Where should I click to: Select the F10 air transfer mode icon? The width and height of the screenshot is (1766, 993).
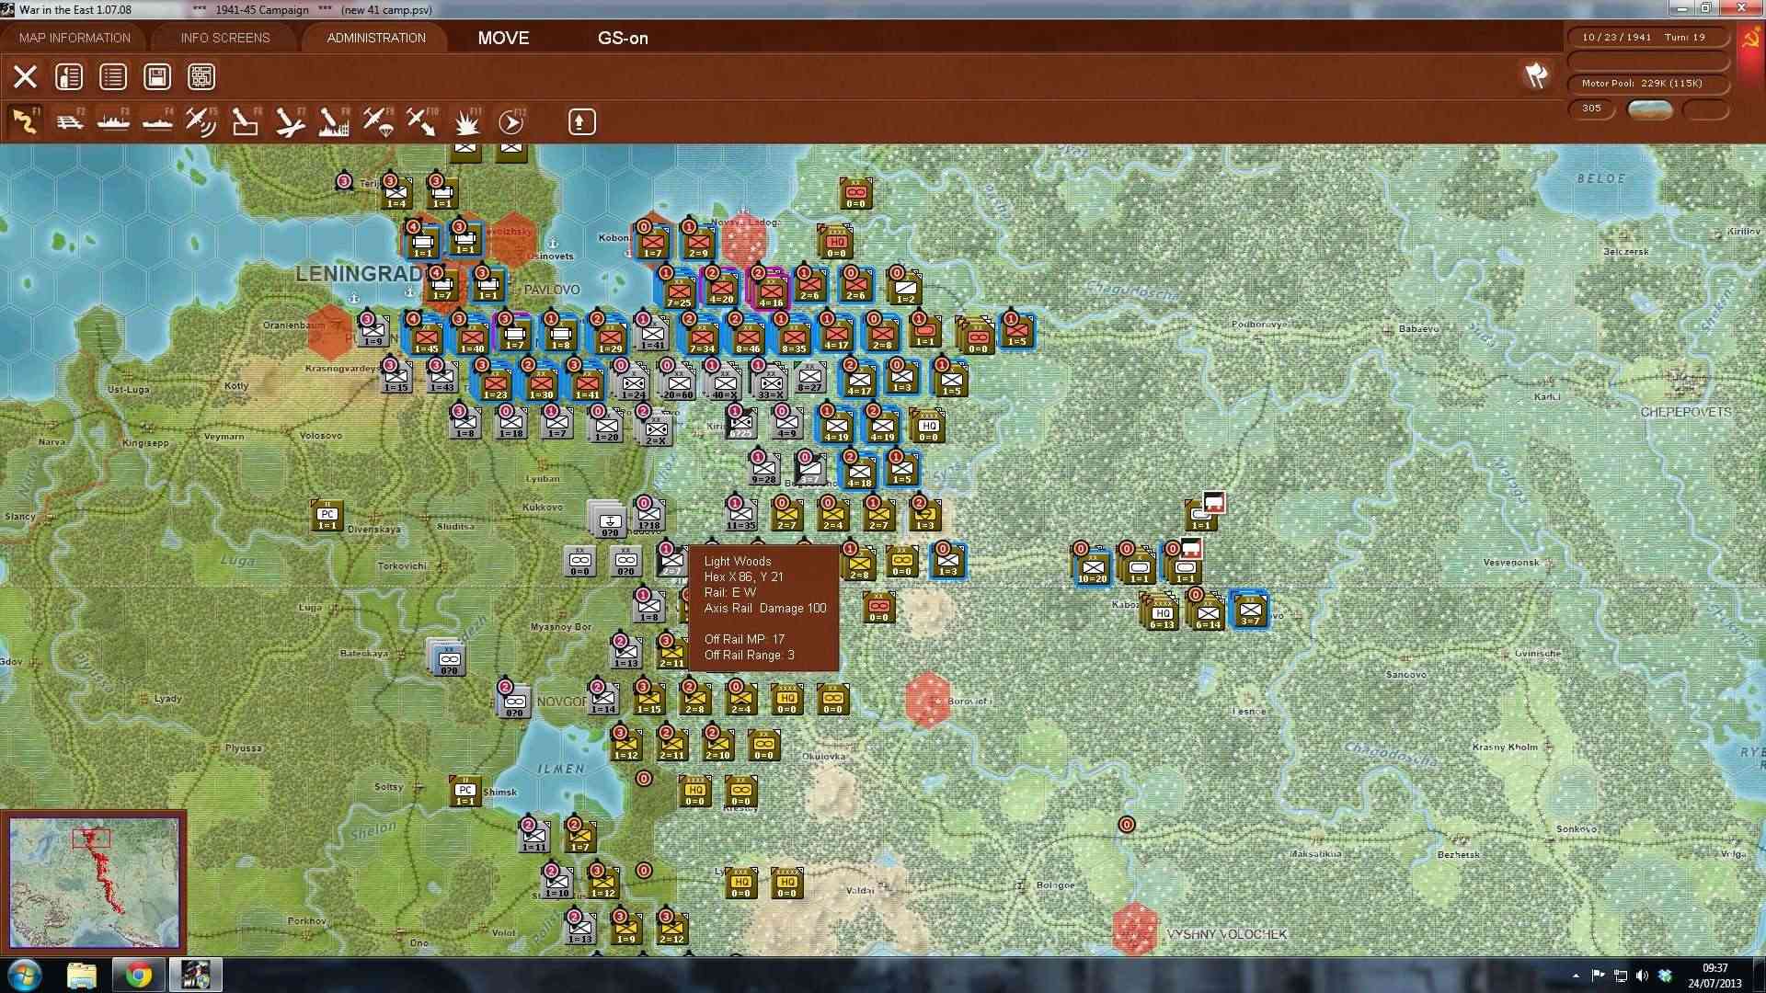tap(421, 121)
